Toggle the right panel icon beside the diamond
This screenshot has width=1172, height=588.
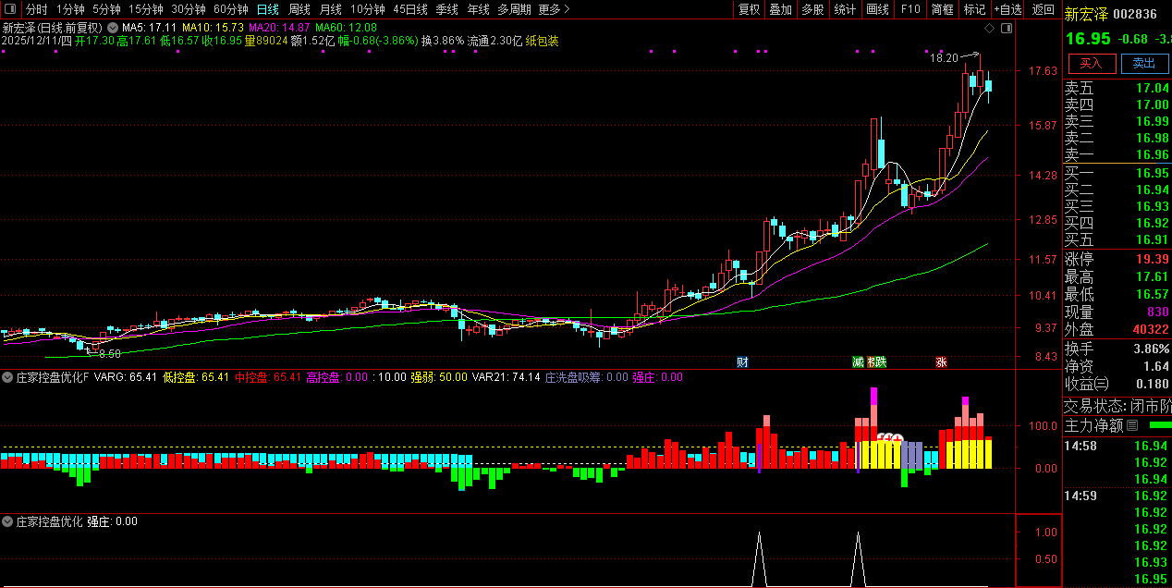(1007, 29)
